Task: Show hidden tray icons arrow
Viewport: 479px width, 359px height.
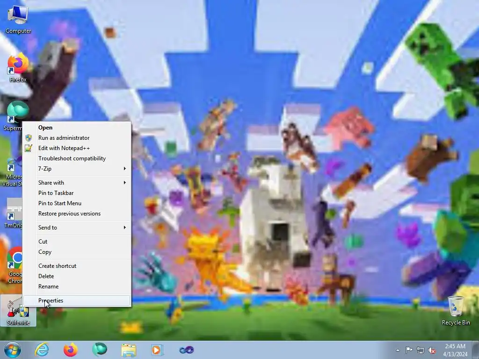Action: pos(398,350)
